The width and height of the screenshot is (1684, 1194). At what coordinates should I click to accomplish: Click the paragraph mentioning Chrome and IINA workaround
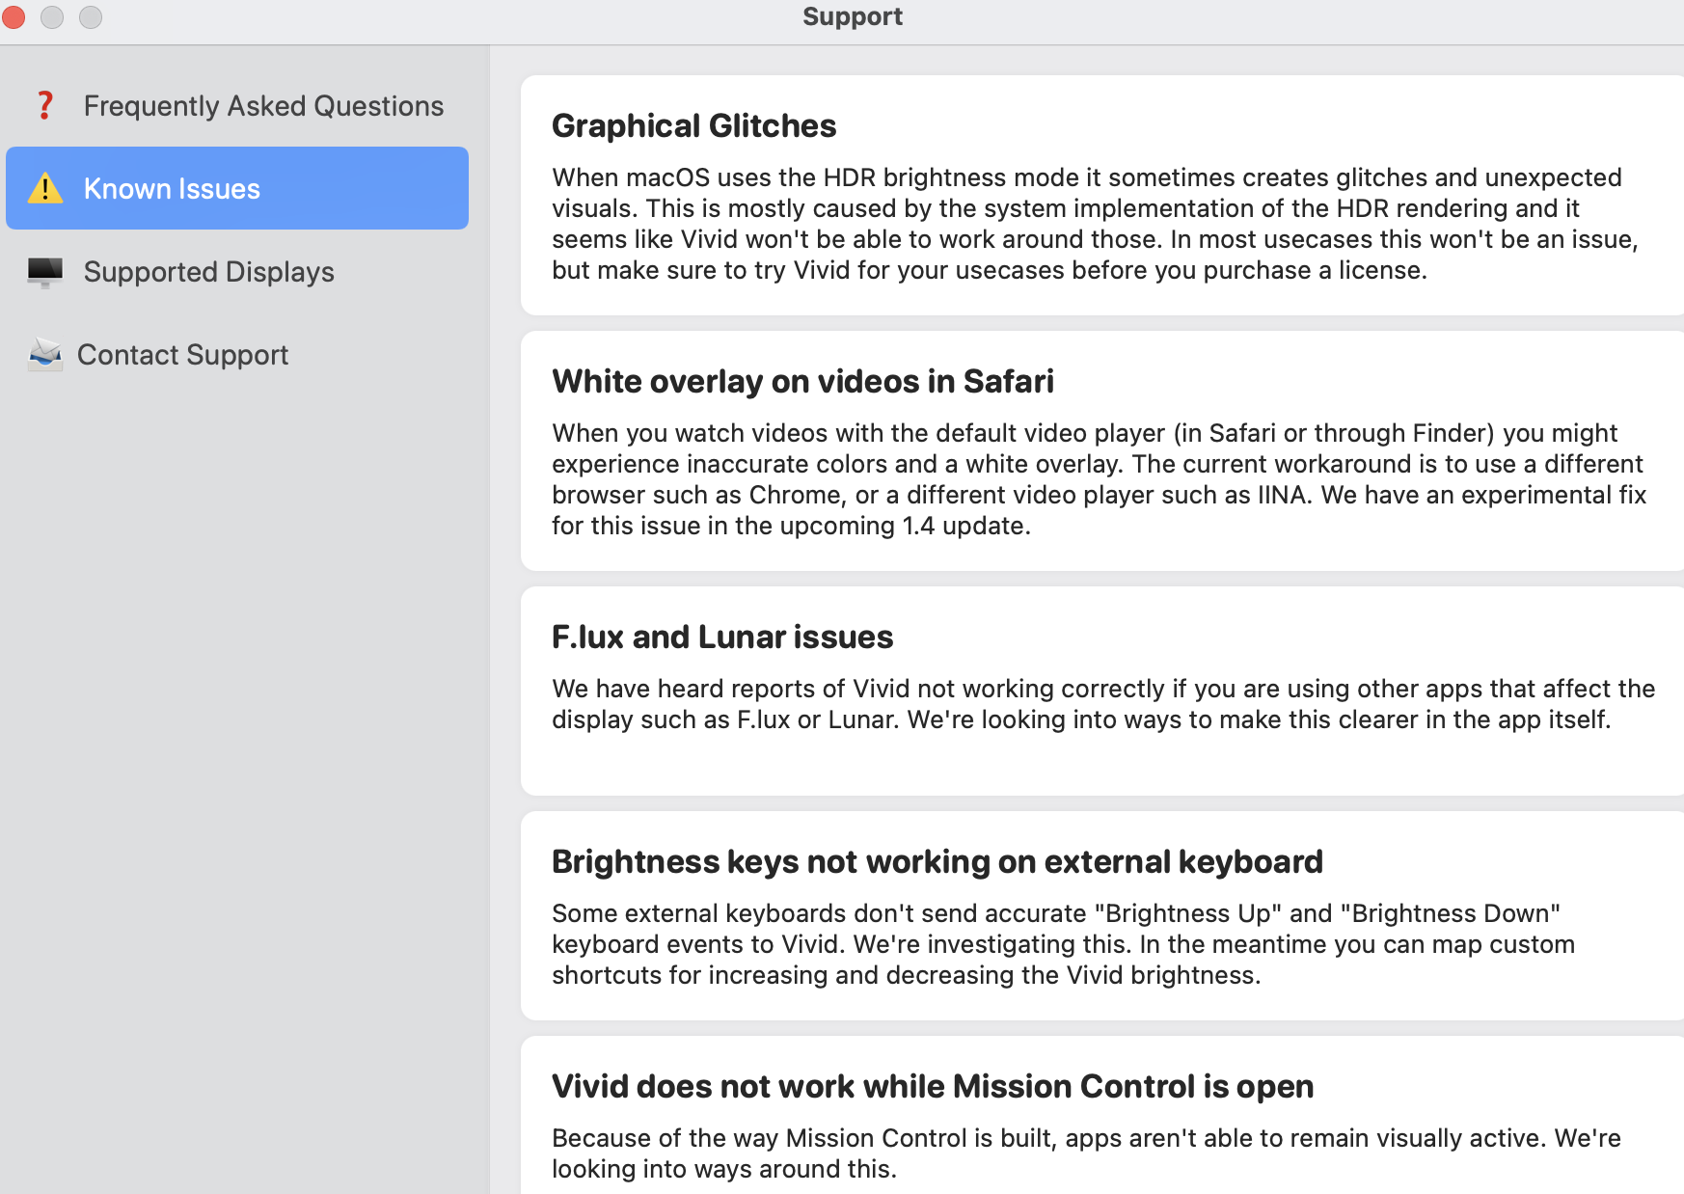[1099, 479]
